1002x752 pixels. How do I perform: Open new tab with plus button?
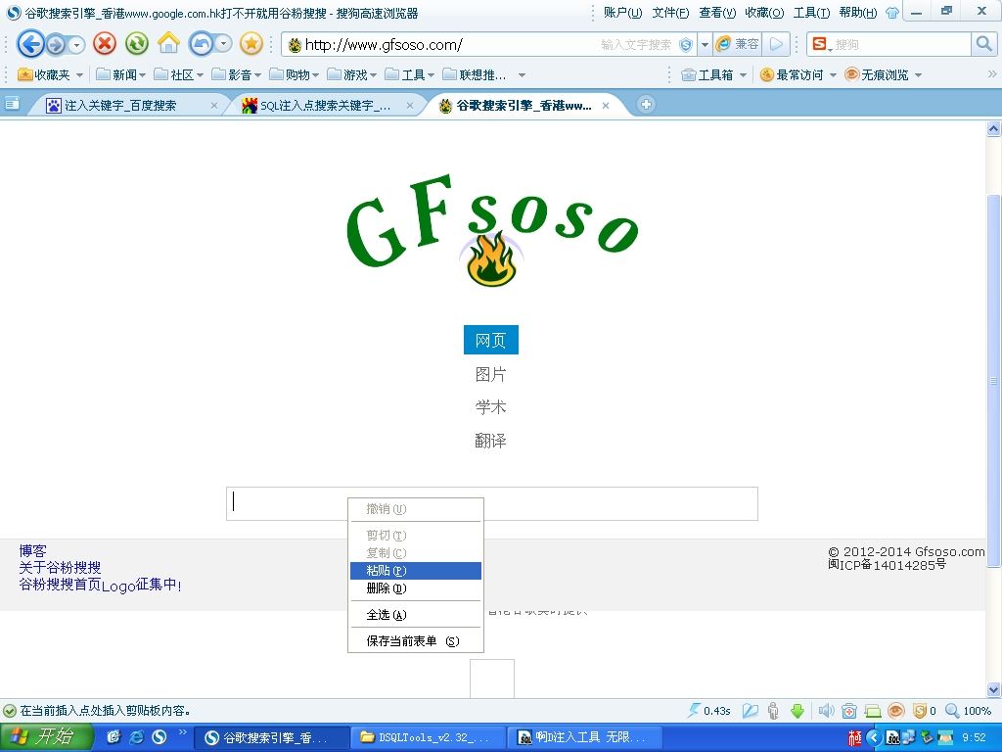pyautogui.click(x=646, y=104)
